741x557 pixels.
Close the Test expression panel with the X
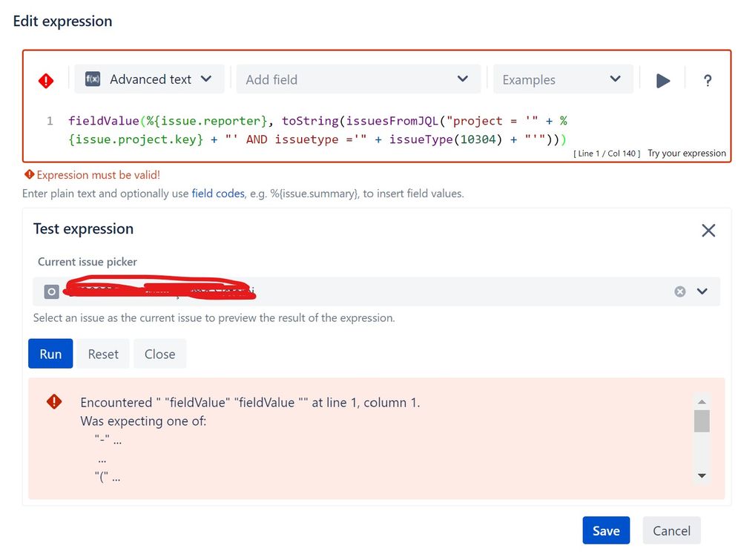708,230
